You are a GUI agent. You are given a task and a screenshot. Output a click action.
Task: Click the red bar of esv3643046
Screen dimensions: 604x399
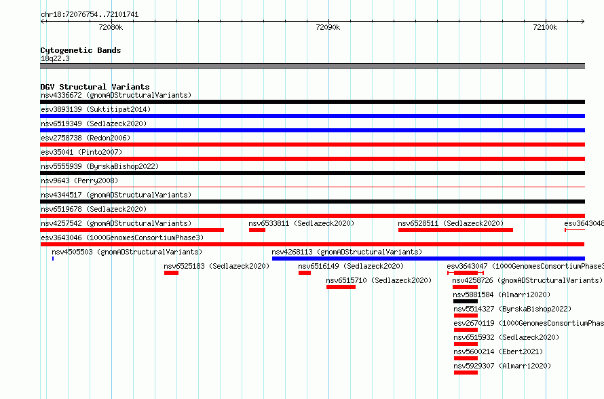[312, 244]
